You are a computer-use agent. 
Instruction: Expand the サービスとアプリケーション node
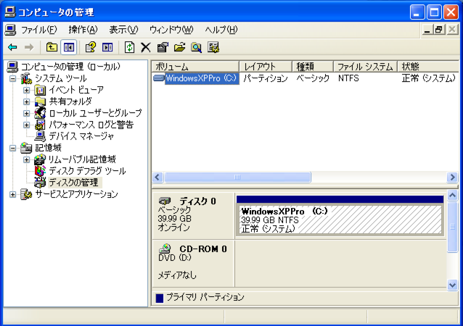click(x=12, y=195)
